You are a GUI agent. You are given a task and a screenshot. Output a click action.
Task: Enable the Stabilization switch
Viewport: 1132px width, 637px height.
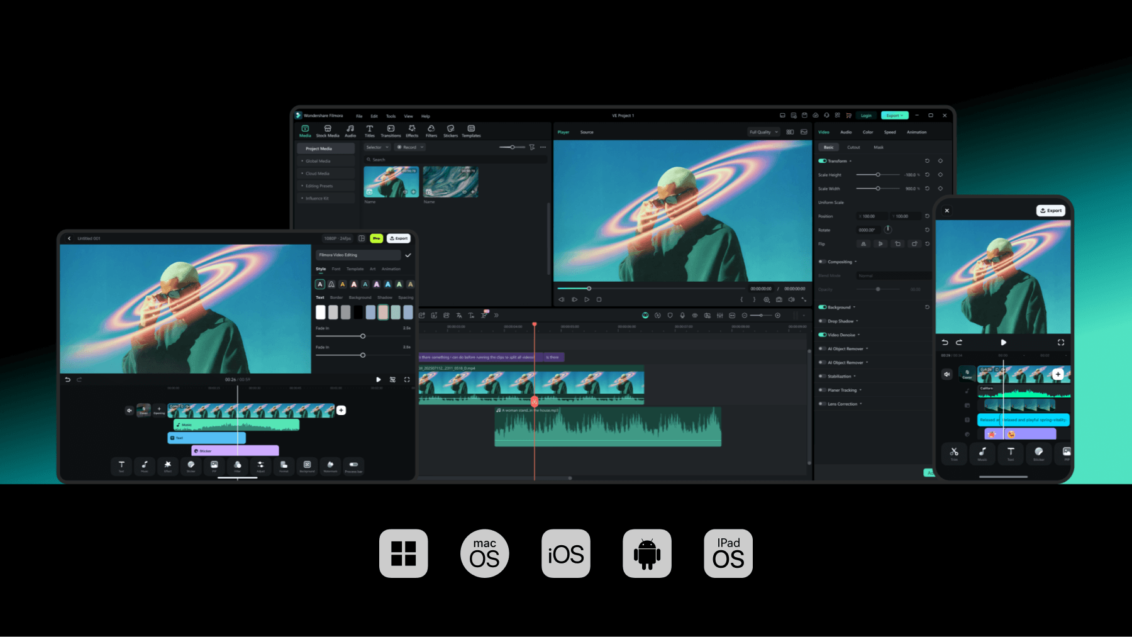coord(822,377)
